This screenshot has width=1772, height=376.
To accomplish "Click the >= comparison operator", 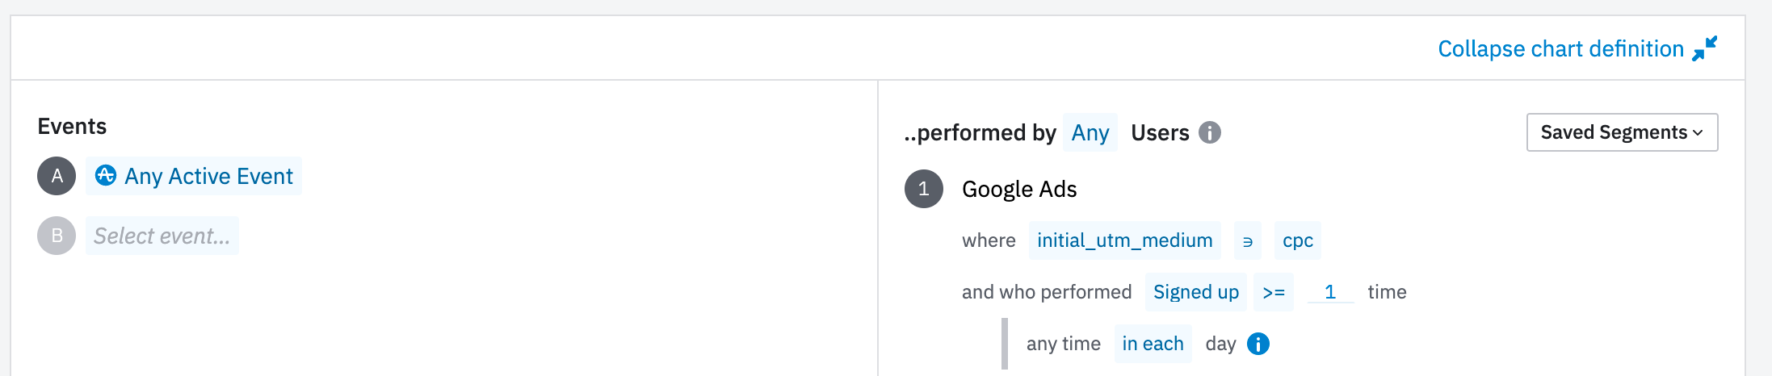I will tap(1273, 292).
